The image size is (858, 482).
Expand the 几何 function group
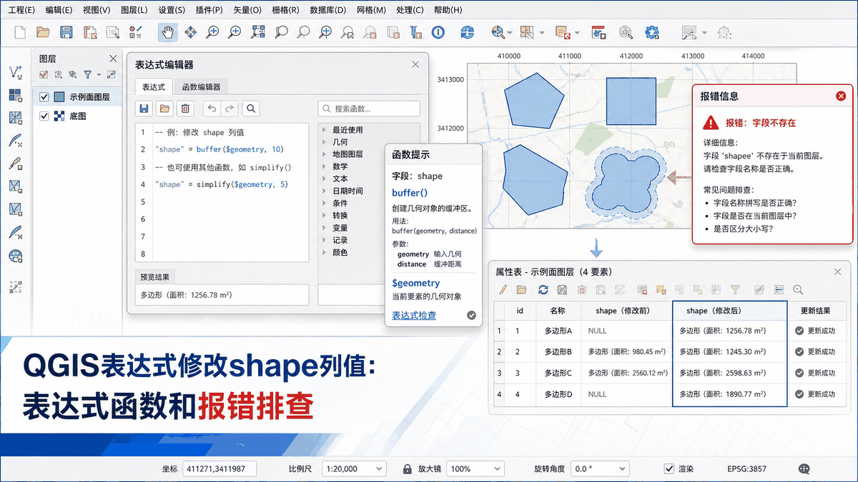(324, 142)
